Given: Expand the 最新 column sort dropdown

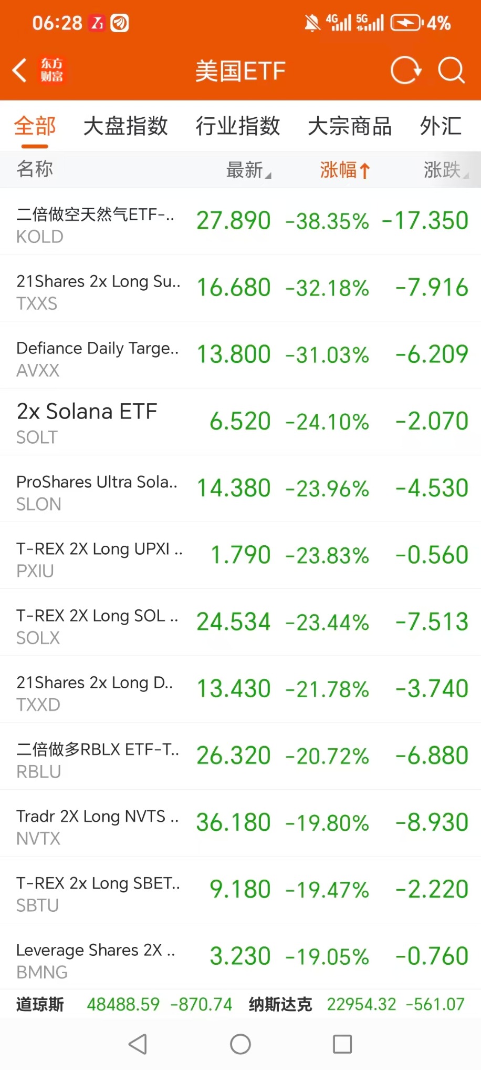Looking at the screenshot, I should tap(248, 170).
